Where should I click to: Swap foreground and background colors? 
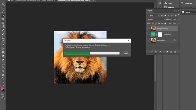pos(4,86)
